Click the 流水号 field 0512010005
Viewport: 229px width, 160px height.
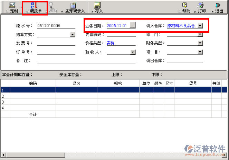(x=56, y=26)
